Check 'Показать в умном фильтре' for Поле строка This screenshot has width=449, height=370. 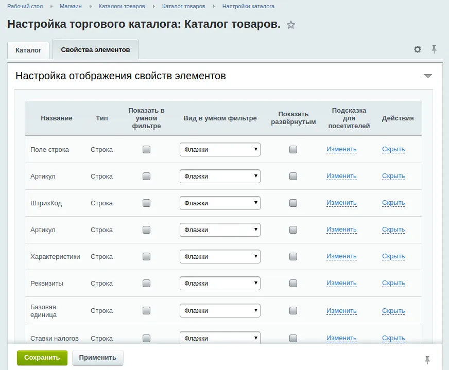coord(147,149)
